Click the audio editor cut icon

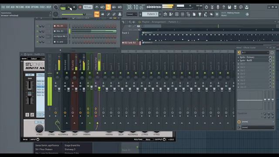pyautogui.click(x=212, y=7)
